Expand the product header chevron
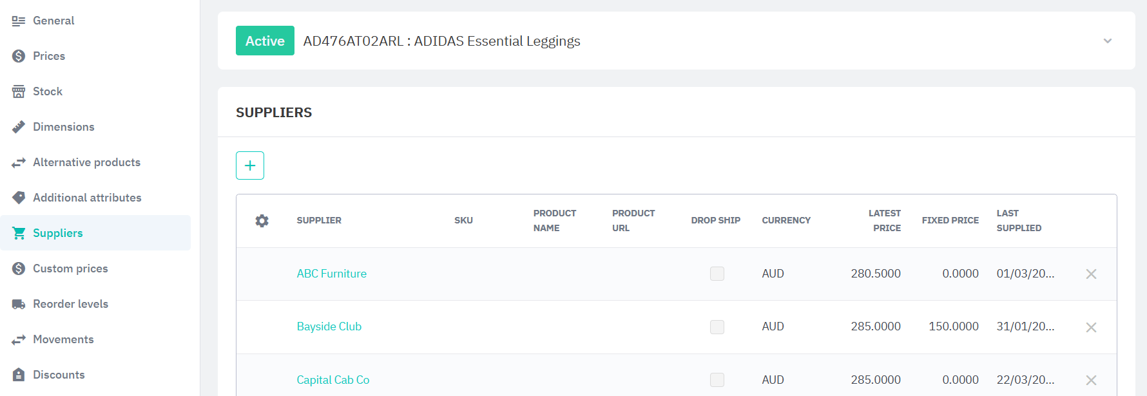The width and height of the screenshot is (1147, 396). 1108,41
